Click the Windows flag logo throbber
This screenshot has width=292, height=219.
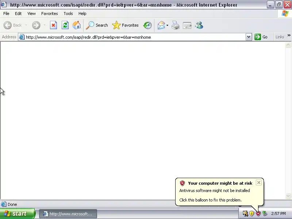pyautogui.click(x=285, y=14)
